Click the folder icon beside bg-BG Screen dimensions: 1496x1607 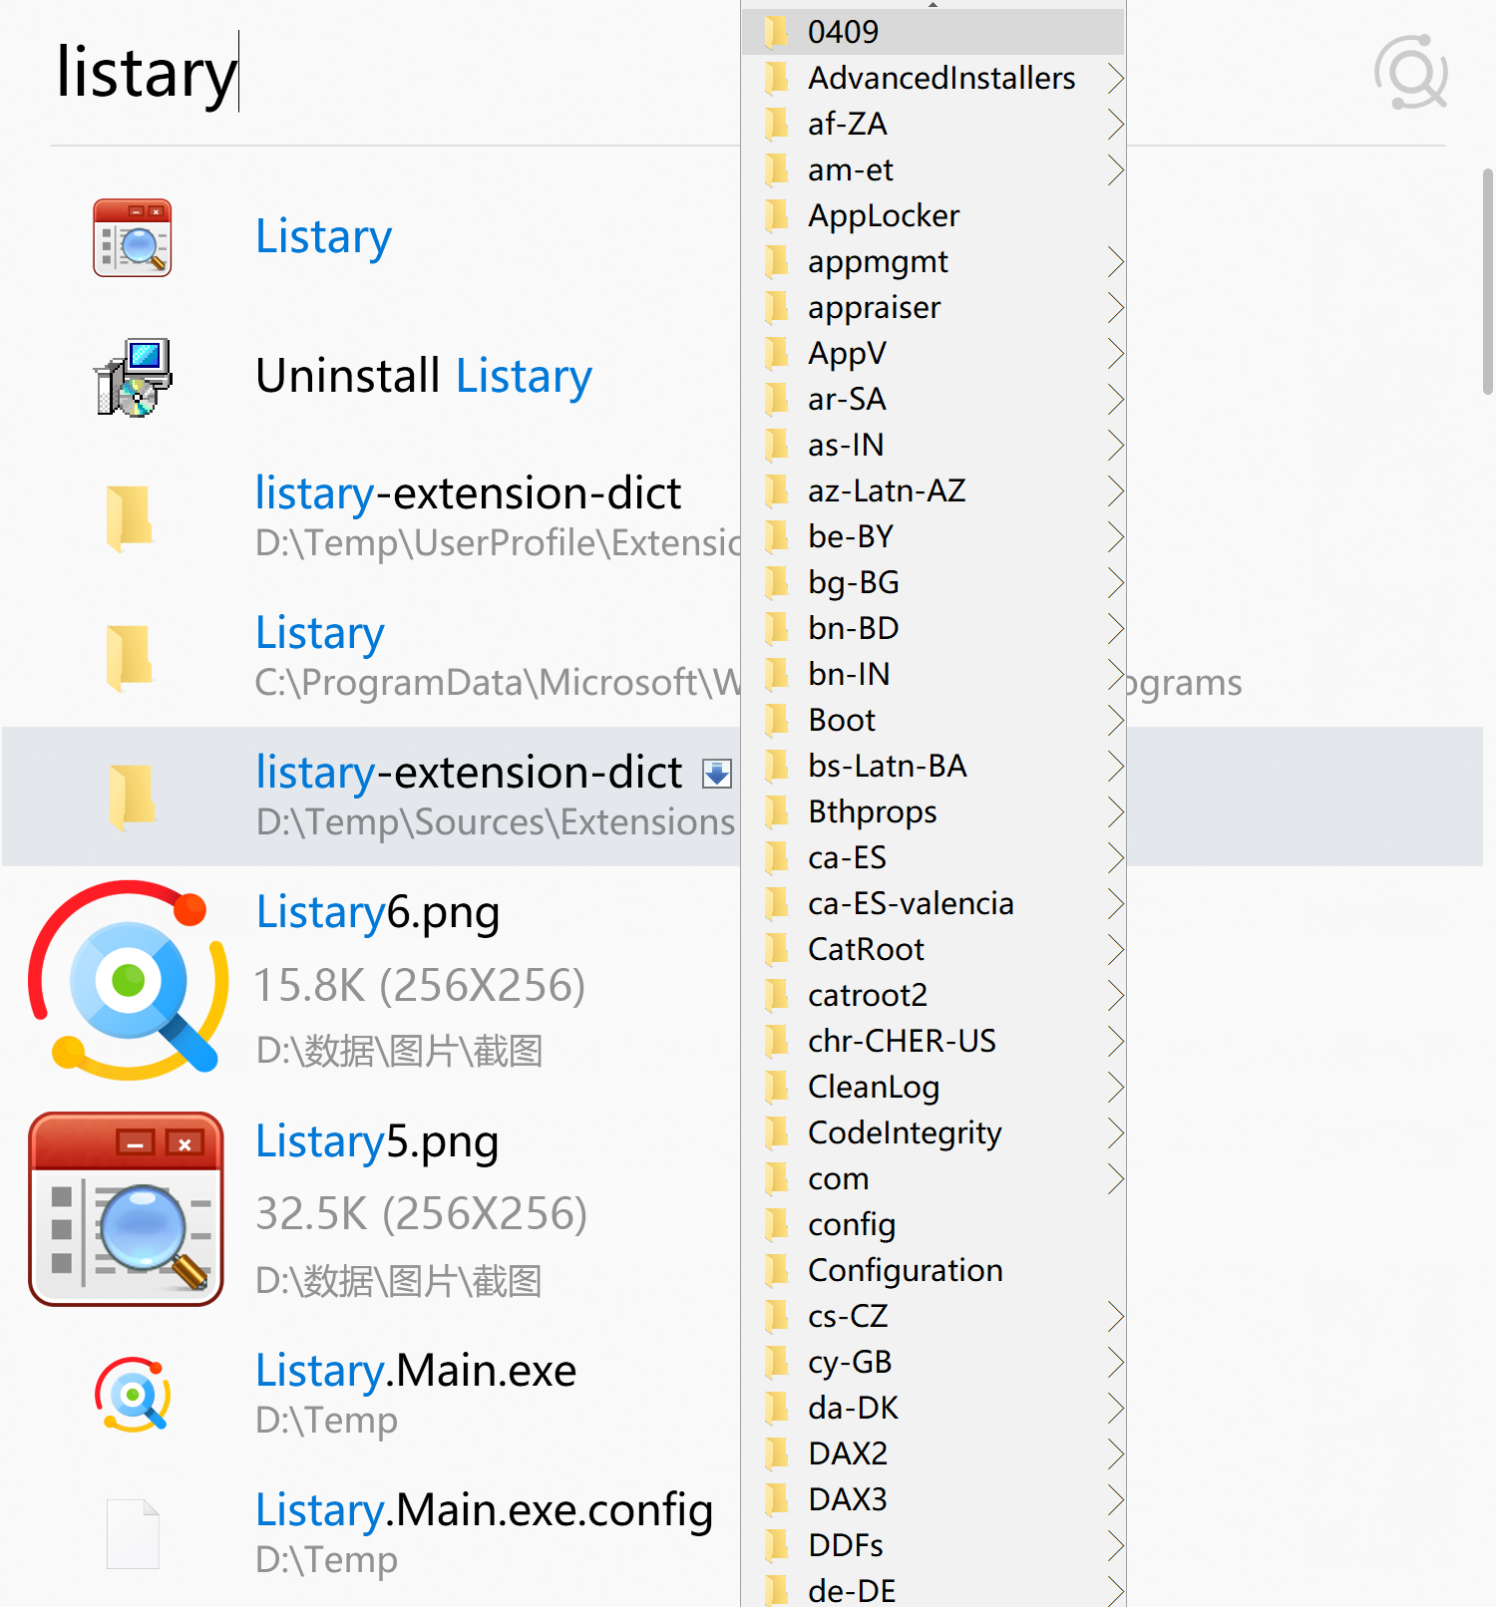tap(777, 582)
